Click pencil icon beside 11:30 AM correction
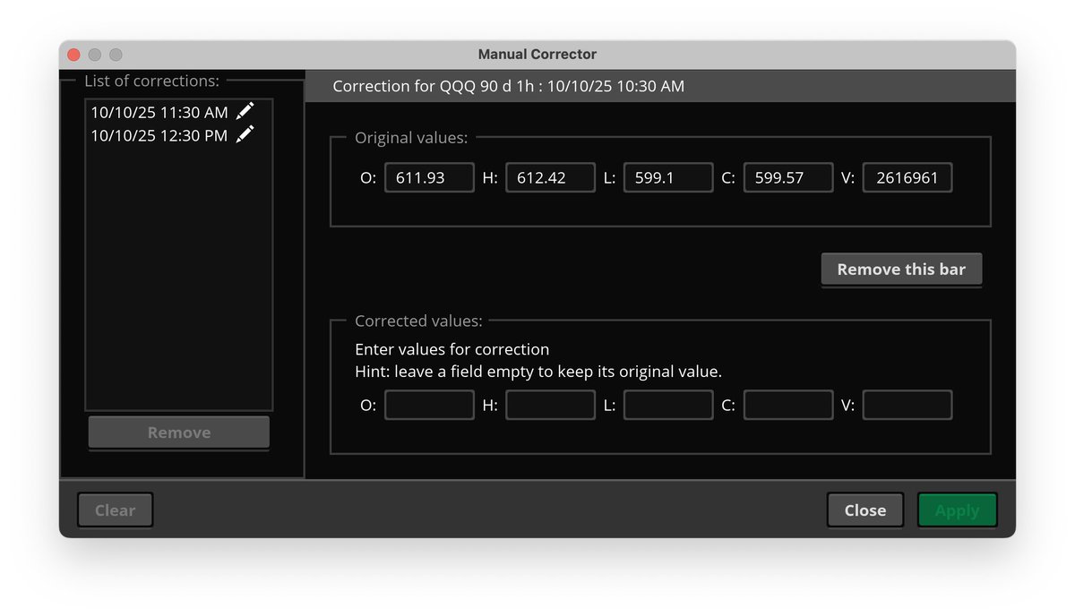Screen dimensions: 1075x616 tap(245, 112)
